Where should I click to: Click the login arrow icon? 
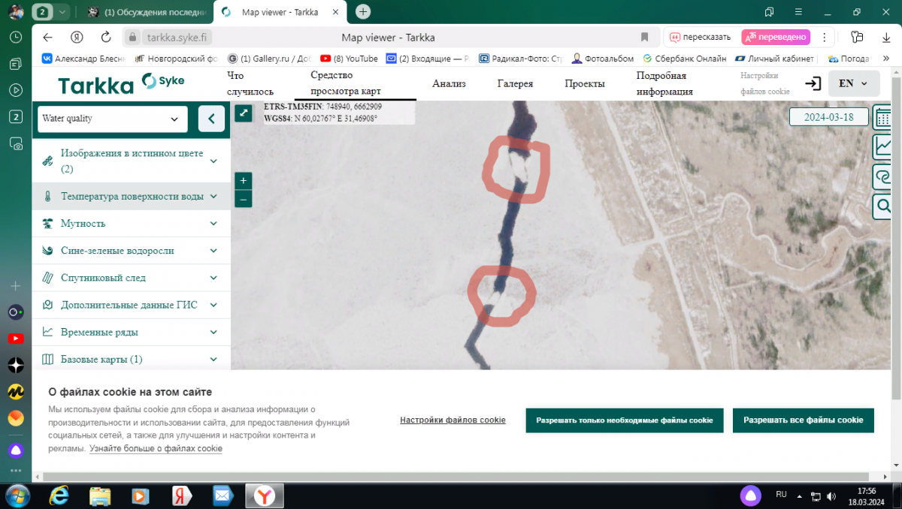point(813,83)
